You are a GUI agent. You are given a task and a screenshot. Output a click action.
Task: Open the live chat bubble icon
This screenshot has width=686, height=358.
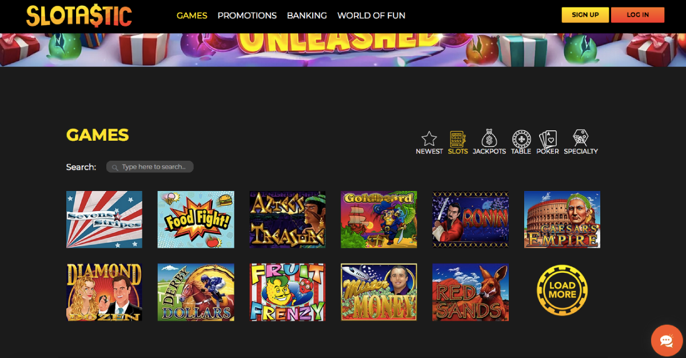point(667,341)
